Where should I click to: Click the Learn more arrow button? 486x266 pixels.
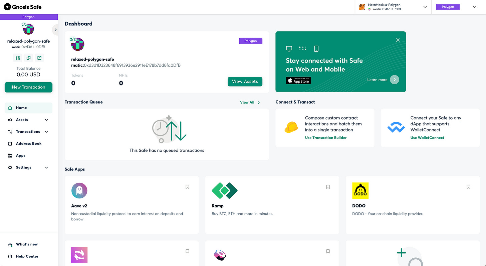coord(395,80)
